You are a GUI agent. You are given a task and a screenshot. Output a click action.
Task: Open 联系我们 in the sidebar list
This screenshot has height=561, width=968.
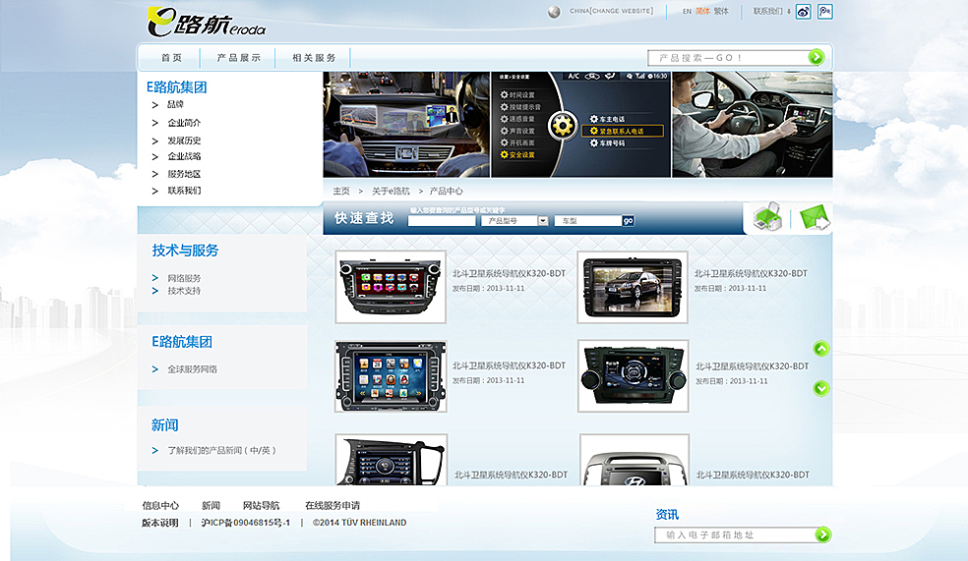pyautogui.click(x=184, y=191)
